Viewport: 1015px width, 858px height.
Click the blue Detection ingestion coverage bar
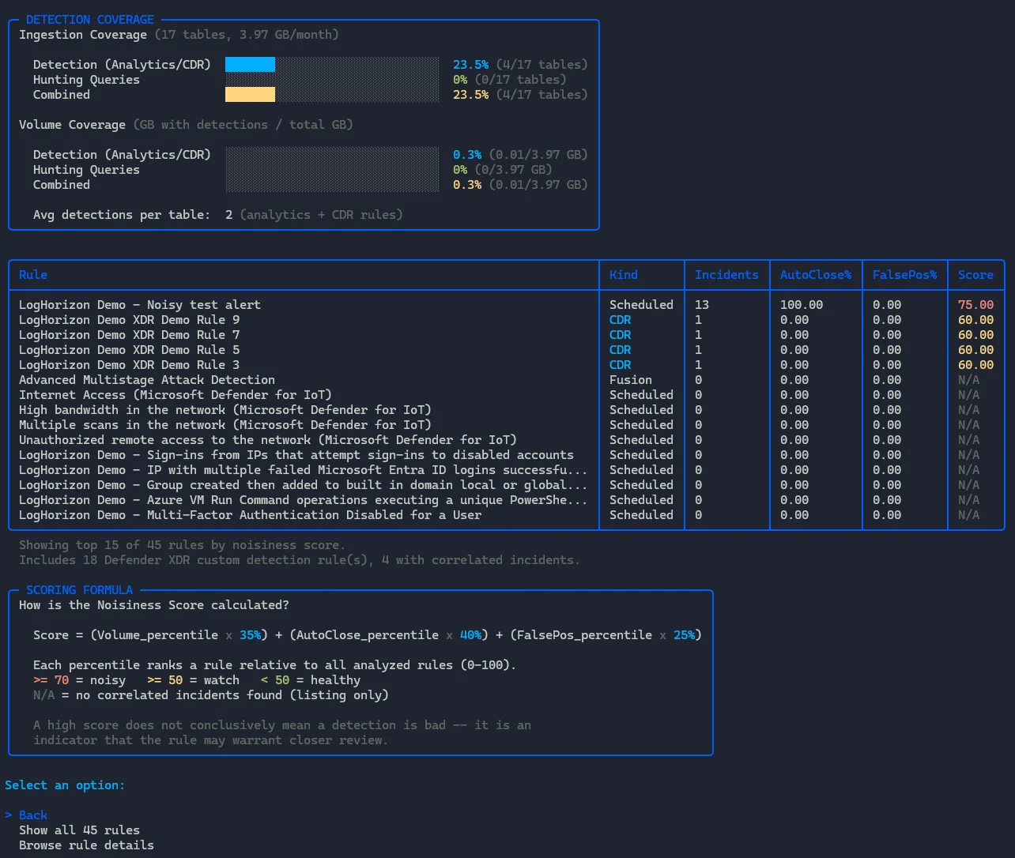[x=250, y=65]
